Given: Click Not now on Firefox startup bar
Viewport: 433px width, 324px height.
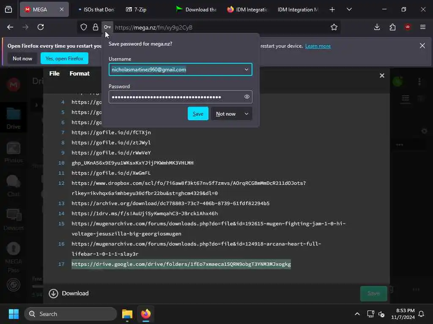Looking at the screenshot, I should (x=22, y=58).
